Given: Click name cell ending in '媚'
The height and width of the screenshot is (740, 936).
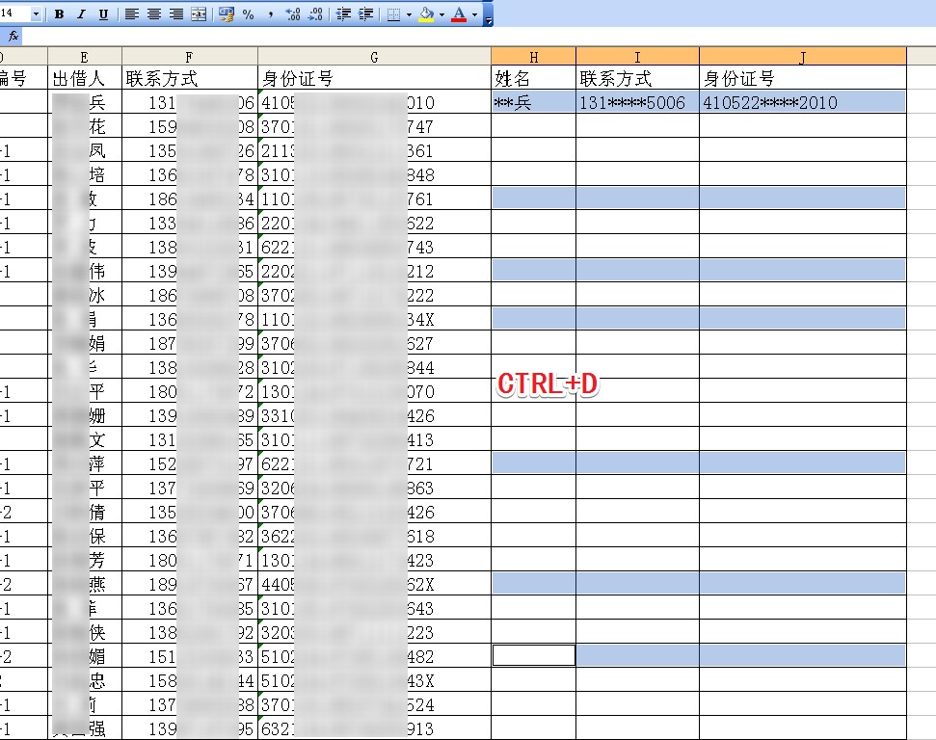Looking at the screenshot, I should click(x=84, y=656).
